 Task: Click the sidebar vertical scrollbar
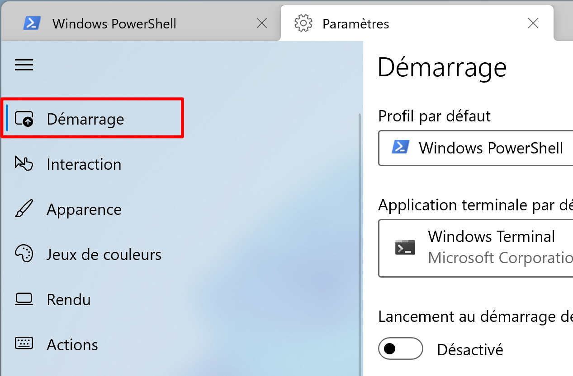[x=360, y=244]
